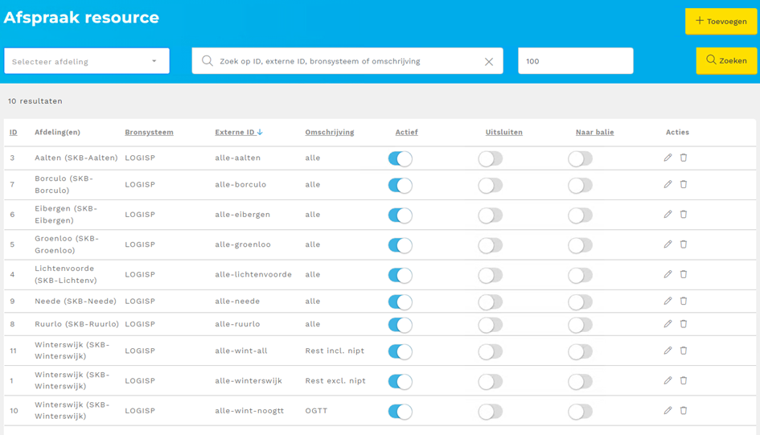Enable Uitsluiten toggle for alle-ruurlo
This screenshot has width=760, height=435.
[490, 325]
